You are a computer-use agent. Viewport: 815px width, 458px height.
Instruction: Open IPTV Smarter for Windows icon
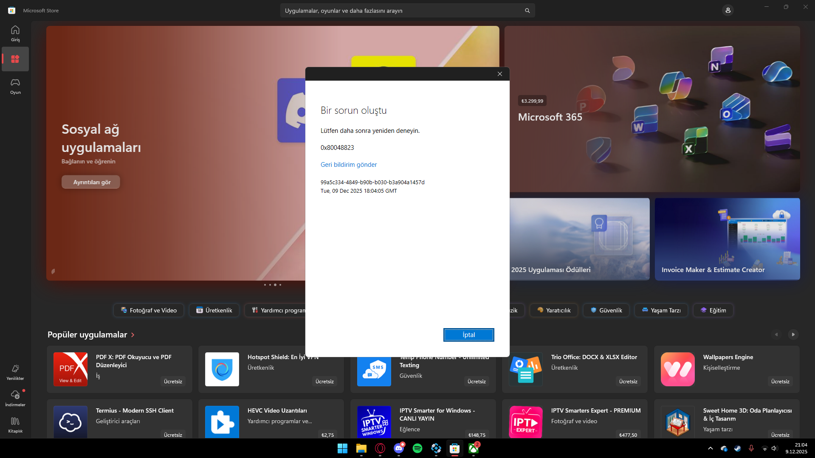point(374,422)
